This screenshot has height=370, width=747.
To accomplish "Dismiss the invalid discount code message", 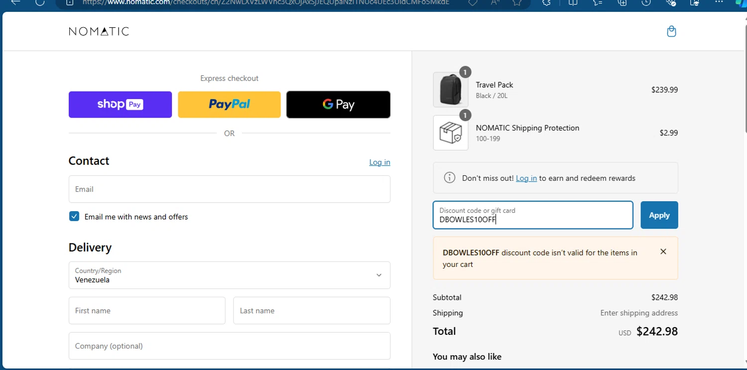I will coord(663,251).
